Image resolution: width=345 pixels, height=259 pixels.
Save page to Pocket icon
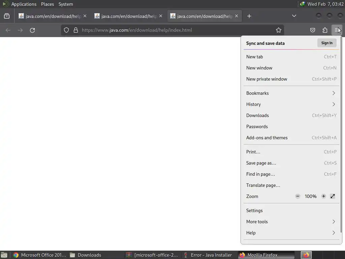313,30
